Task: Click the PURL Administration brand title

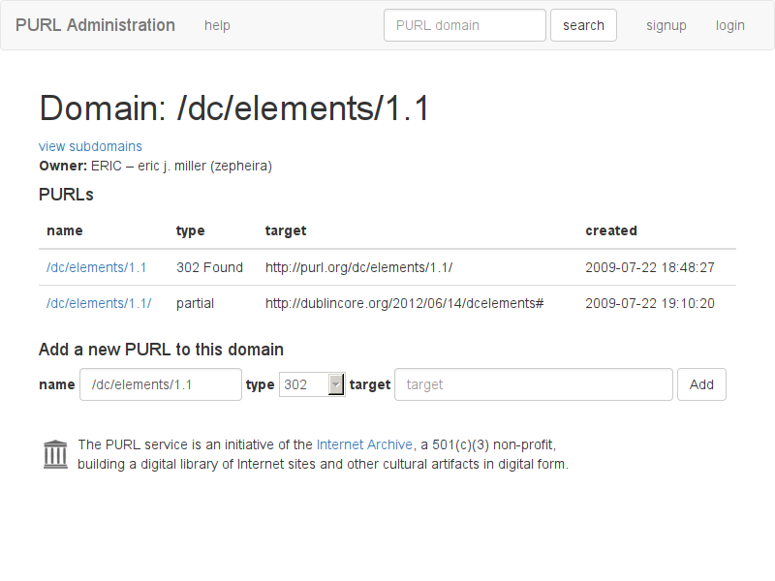Action: pos(95,25)
